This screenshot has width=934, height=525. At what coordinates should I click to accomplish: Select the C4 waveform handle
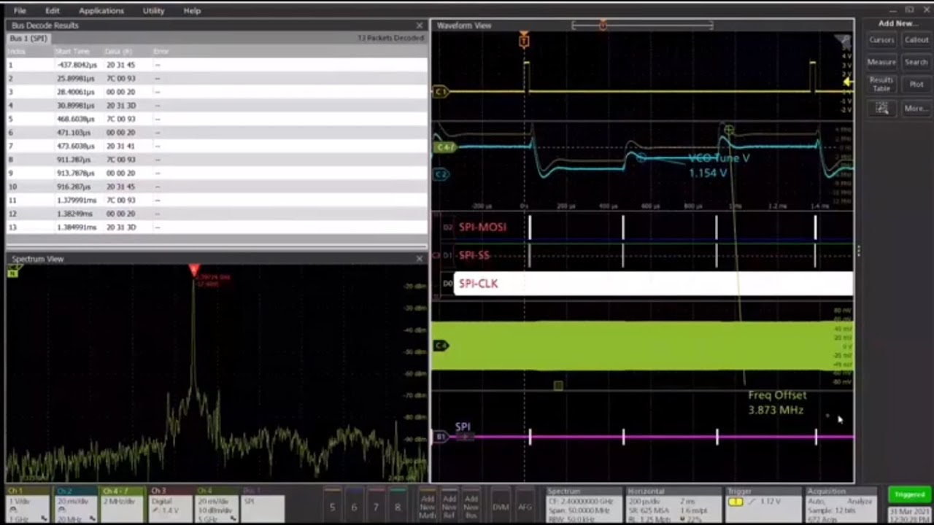440,346
